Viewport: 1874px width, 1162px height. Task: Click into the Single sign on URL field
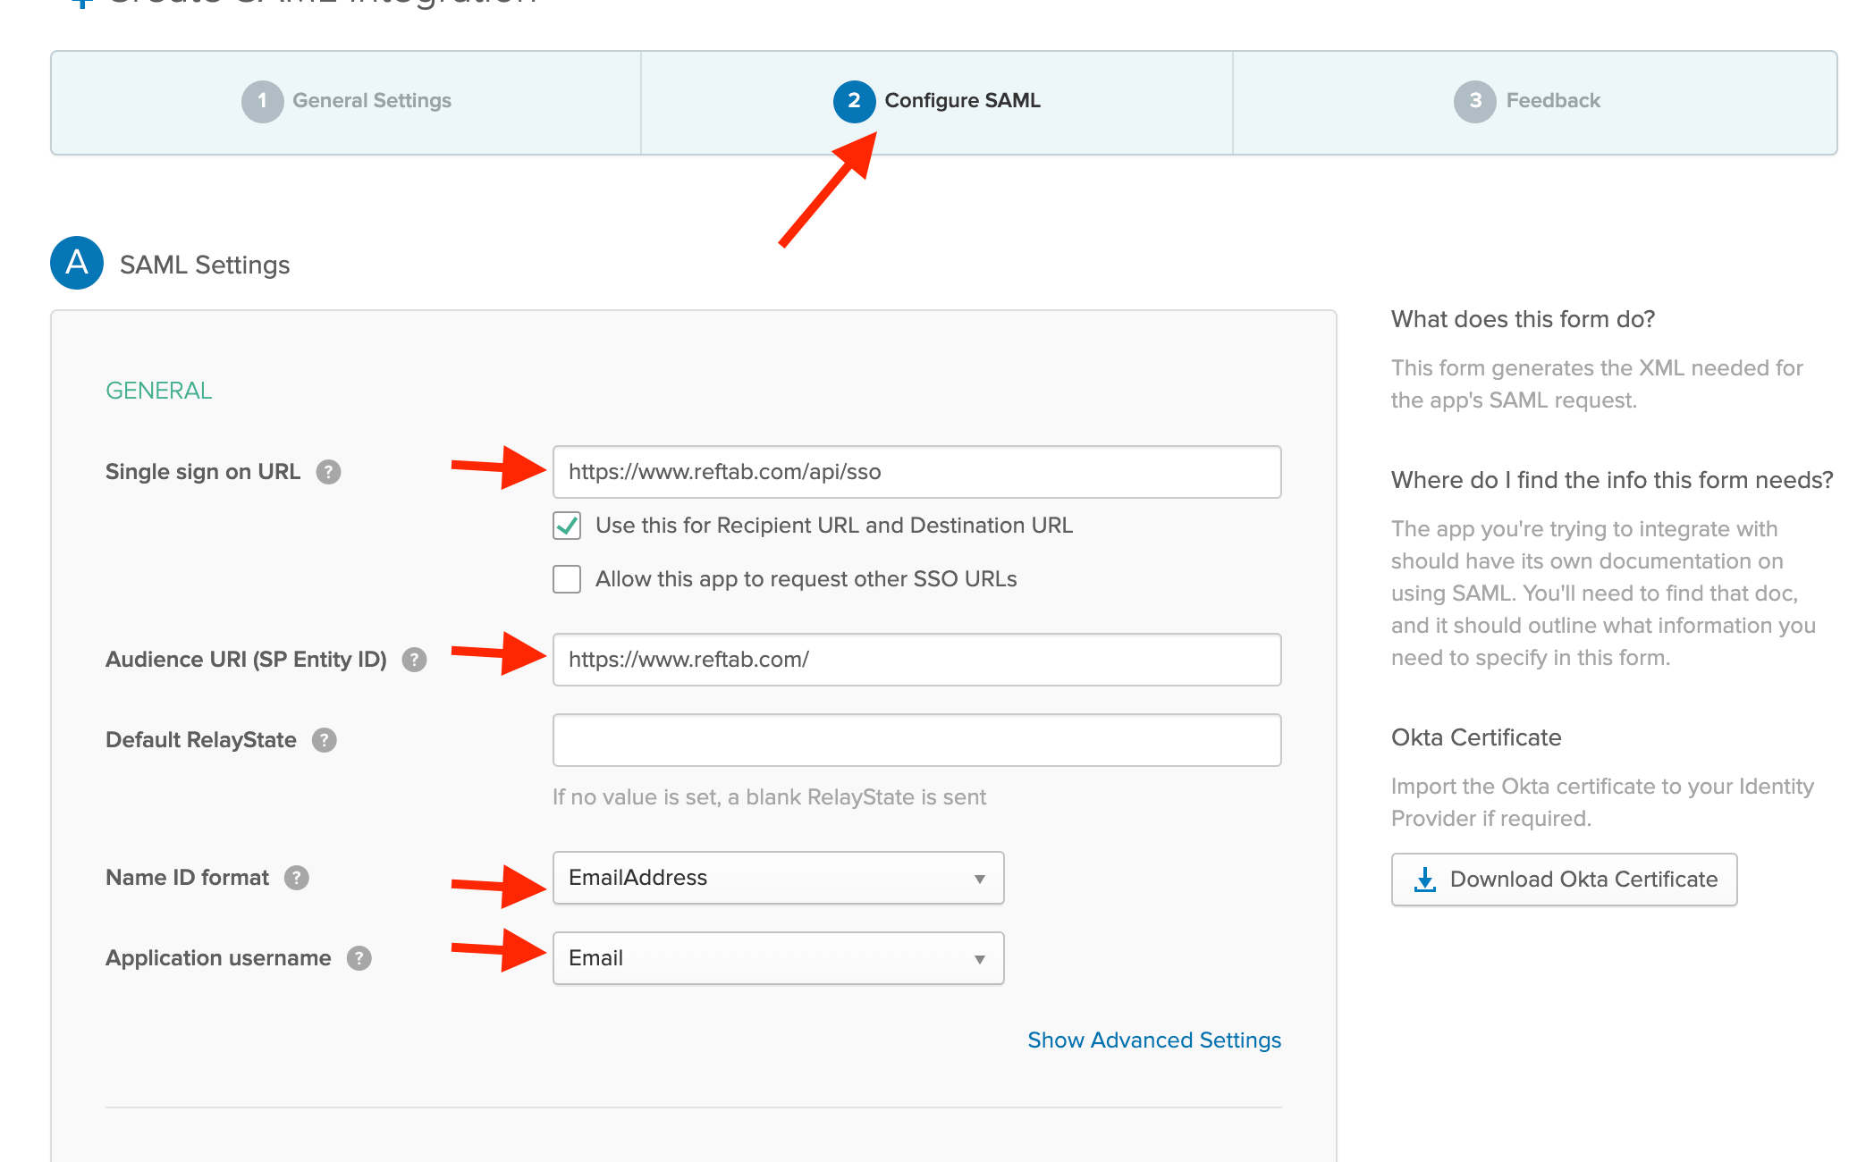[x=916, y=472]
